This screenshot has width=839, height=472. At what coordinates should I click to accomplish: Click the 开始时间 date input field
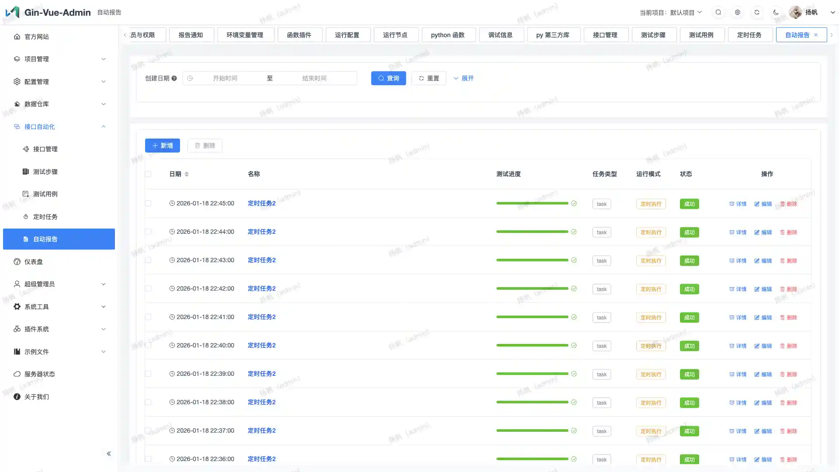coord(225,78)
